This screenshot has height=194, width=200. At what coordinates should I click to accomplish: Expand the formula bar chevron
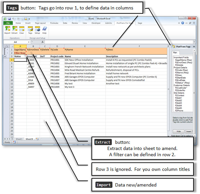point(194,42)
